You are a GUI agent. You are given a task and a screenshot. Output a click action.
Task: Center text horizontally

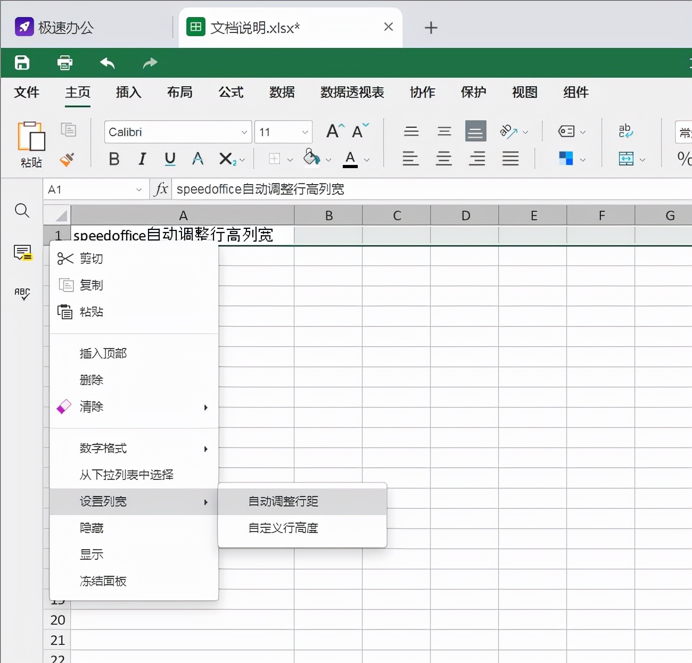tap(444, 159)
